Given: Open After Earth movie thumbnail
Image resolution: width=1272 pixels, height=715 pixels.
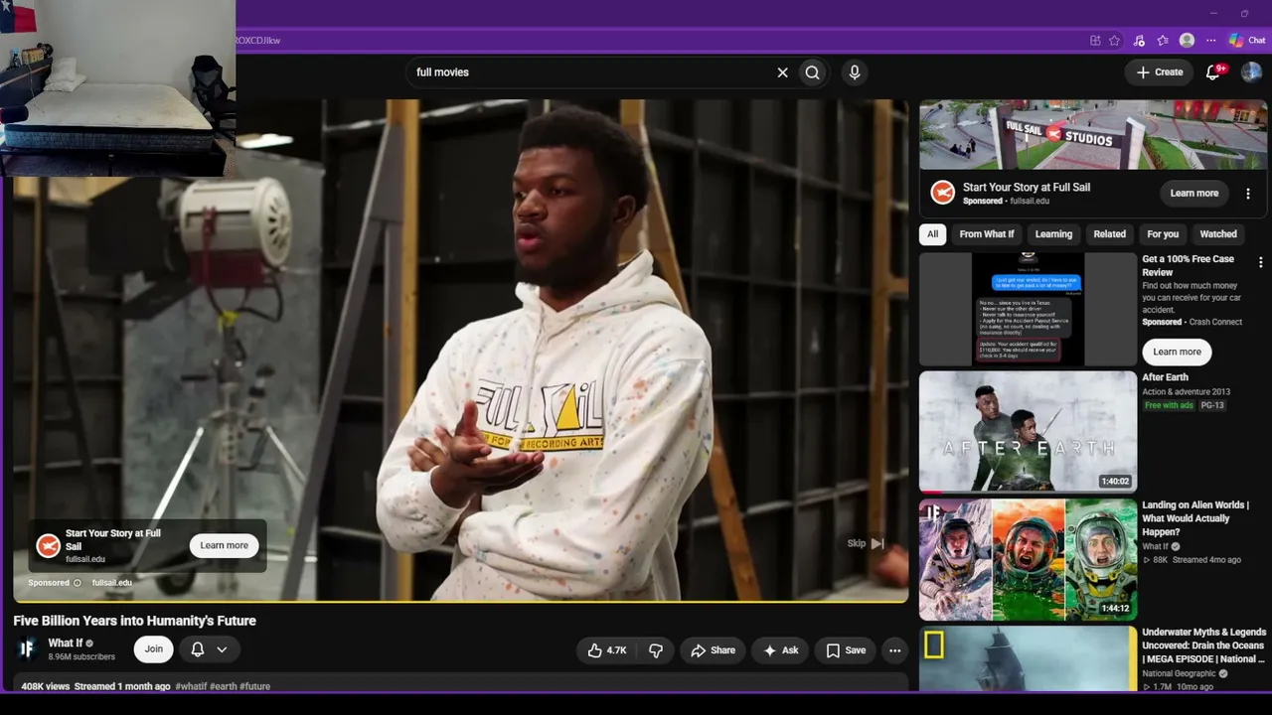Looking at the screenshot, I should point(1028,432).
